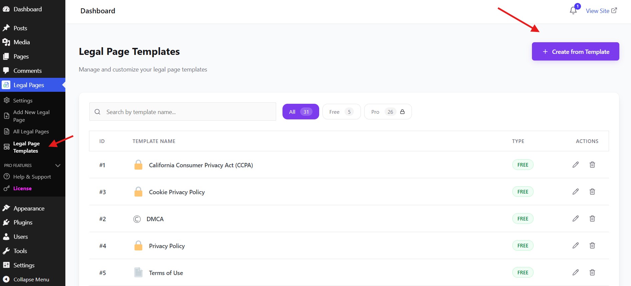
Task: Delete the Terms of Use template
Action: (592, 272)
